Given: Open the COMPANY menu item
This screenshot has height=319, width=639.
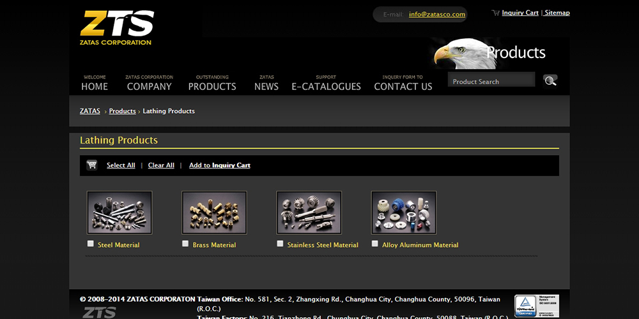Looking at the screenshot, I should (x=149, y=83).
